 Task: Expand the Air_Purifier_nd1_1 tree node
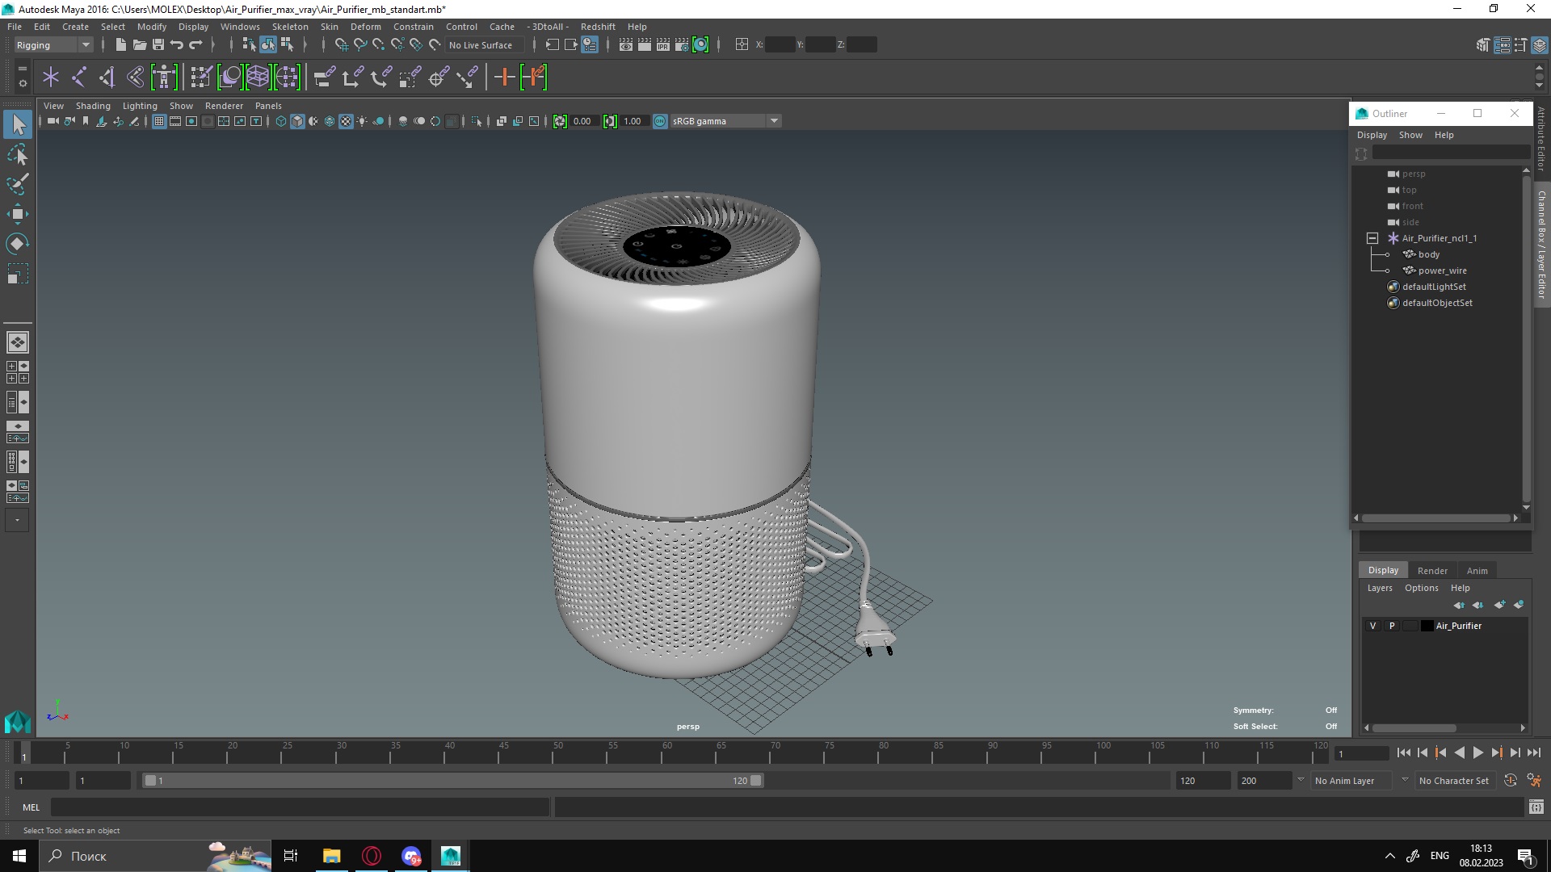pos(1371,237)
